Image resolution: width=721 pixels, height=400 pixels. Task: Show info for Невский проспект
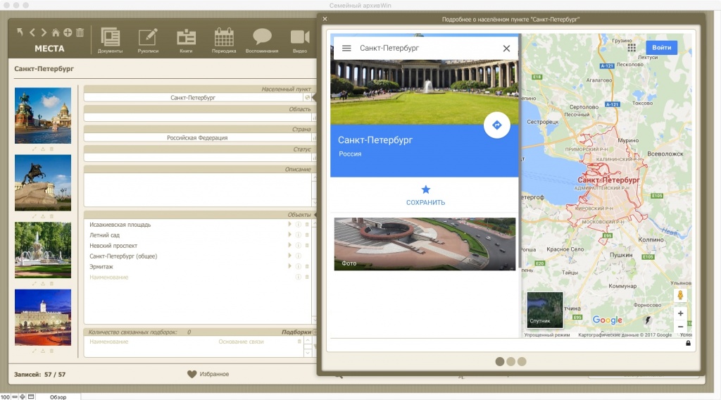coord(298,246)
